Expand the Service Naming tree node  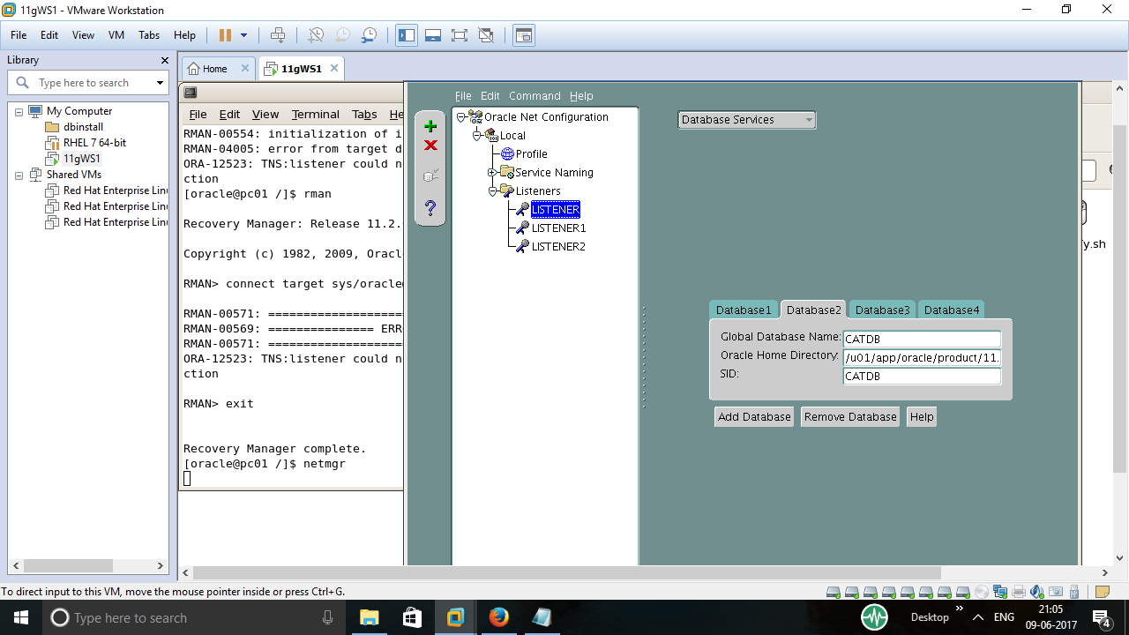492,172
